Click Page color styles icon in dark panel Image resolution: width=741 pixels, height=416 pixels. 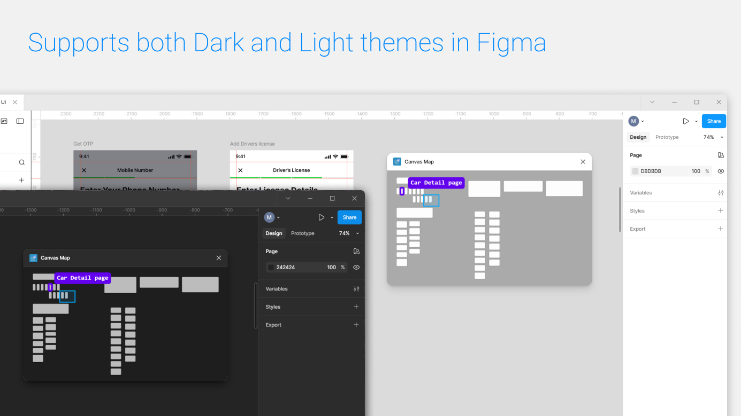356,252
